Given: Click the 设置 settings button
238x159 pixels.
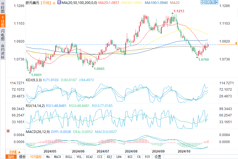Looking at the screenshot, I should click(x=158, y=157).
